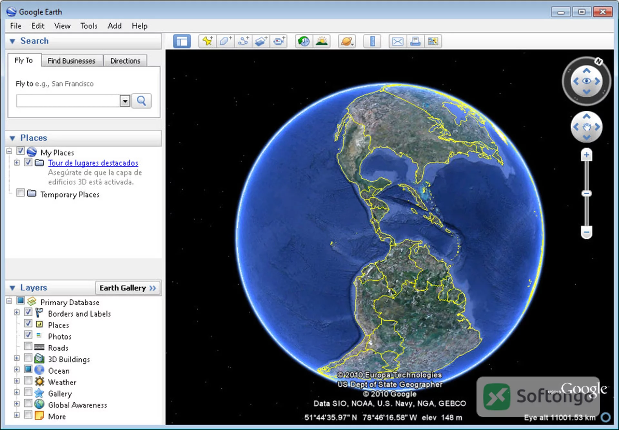
Task: Zoom out with the minus button
Action: [586, 232]
